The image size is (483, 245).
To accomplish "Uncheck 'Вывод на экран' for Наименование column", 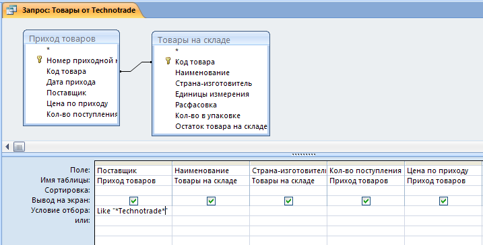I will [x=211, y=201].
